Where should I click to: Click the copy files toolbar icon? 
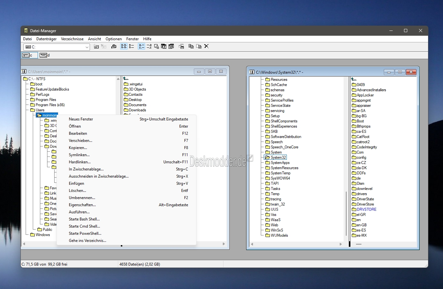191,46
